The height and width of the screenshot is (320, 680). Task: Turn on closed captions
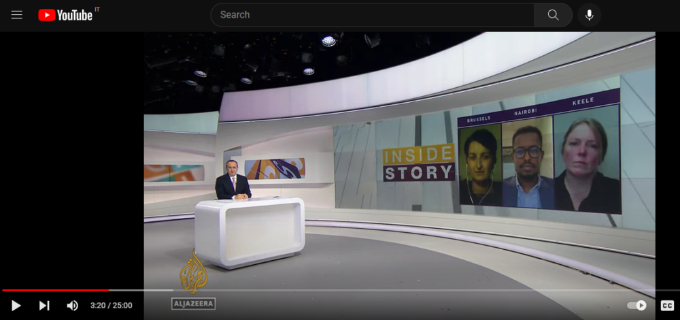click(x=667, y=306)
